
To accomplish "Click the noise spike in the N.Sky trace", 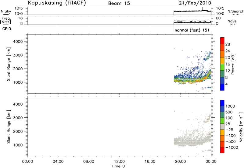I will [203, 9].
